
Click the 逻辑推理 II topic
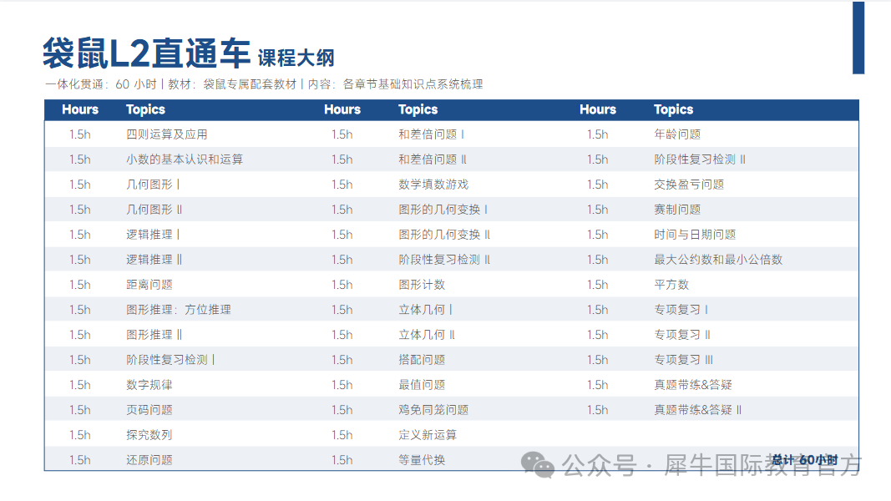(154, 260)
